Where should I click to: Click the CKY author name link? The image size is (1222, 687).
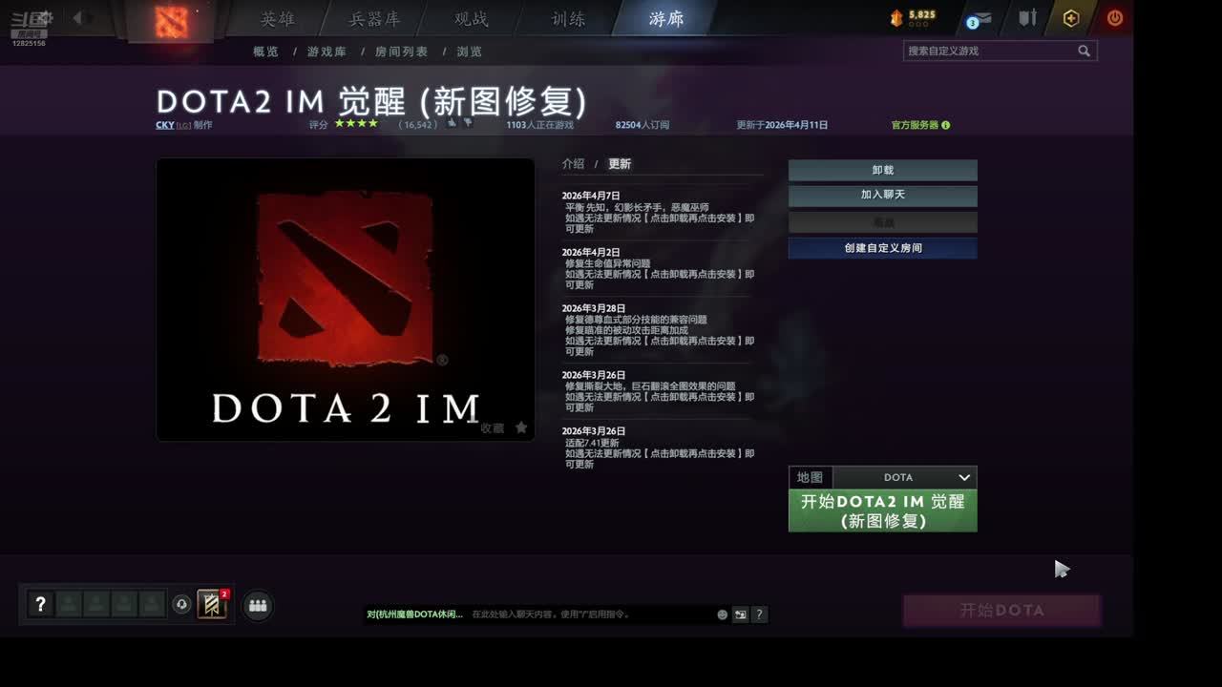[x=164, y=125]
